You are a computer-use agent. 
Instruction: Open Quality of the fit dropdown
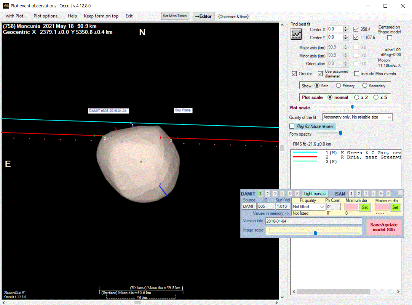coord(357,117)
